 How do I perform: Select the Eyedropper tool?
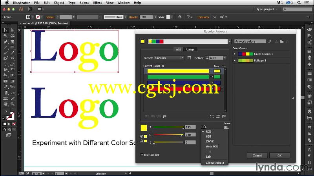pos(5,86)
